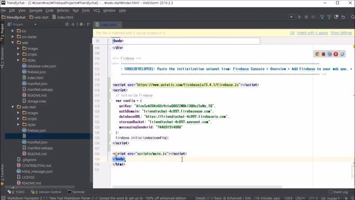Click OK in the indent notification

(x=292, y=33)
